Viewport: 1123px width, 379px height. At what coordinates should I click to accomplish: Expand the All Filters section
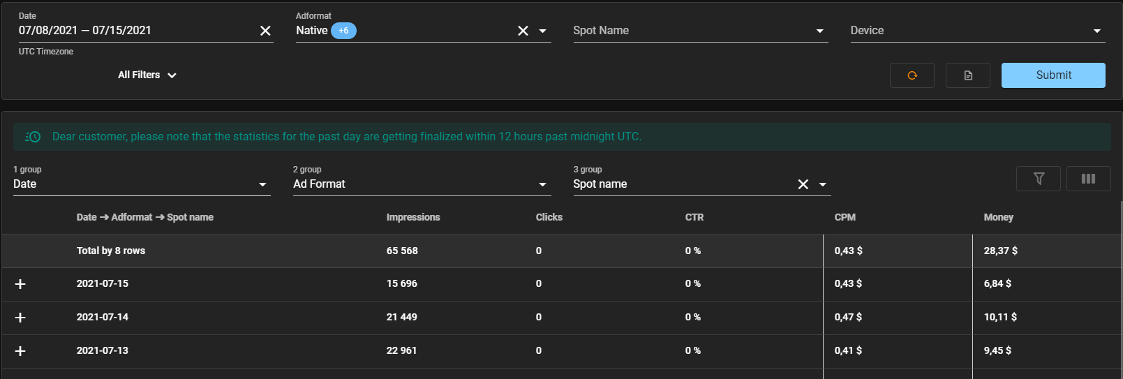point(147,75)
